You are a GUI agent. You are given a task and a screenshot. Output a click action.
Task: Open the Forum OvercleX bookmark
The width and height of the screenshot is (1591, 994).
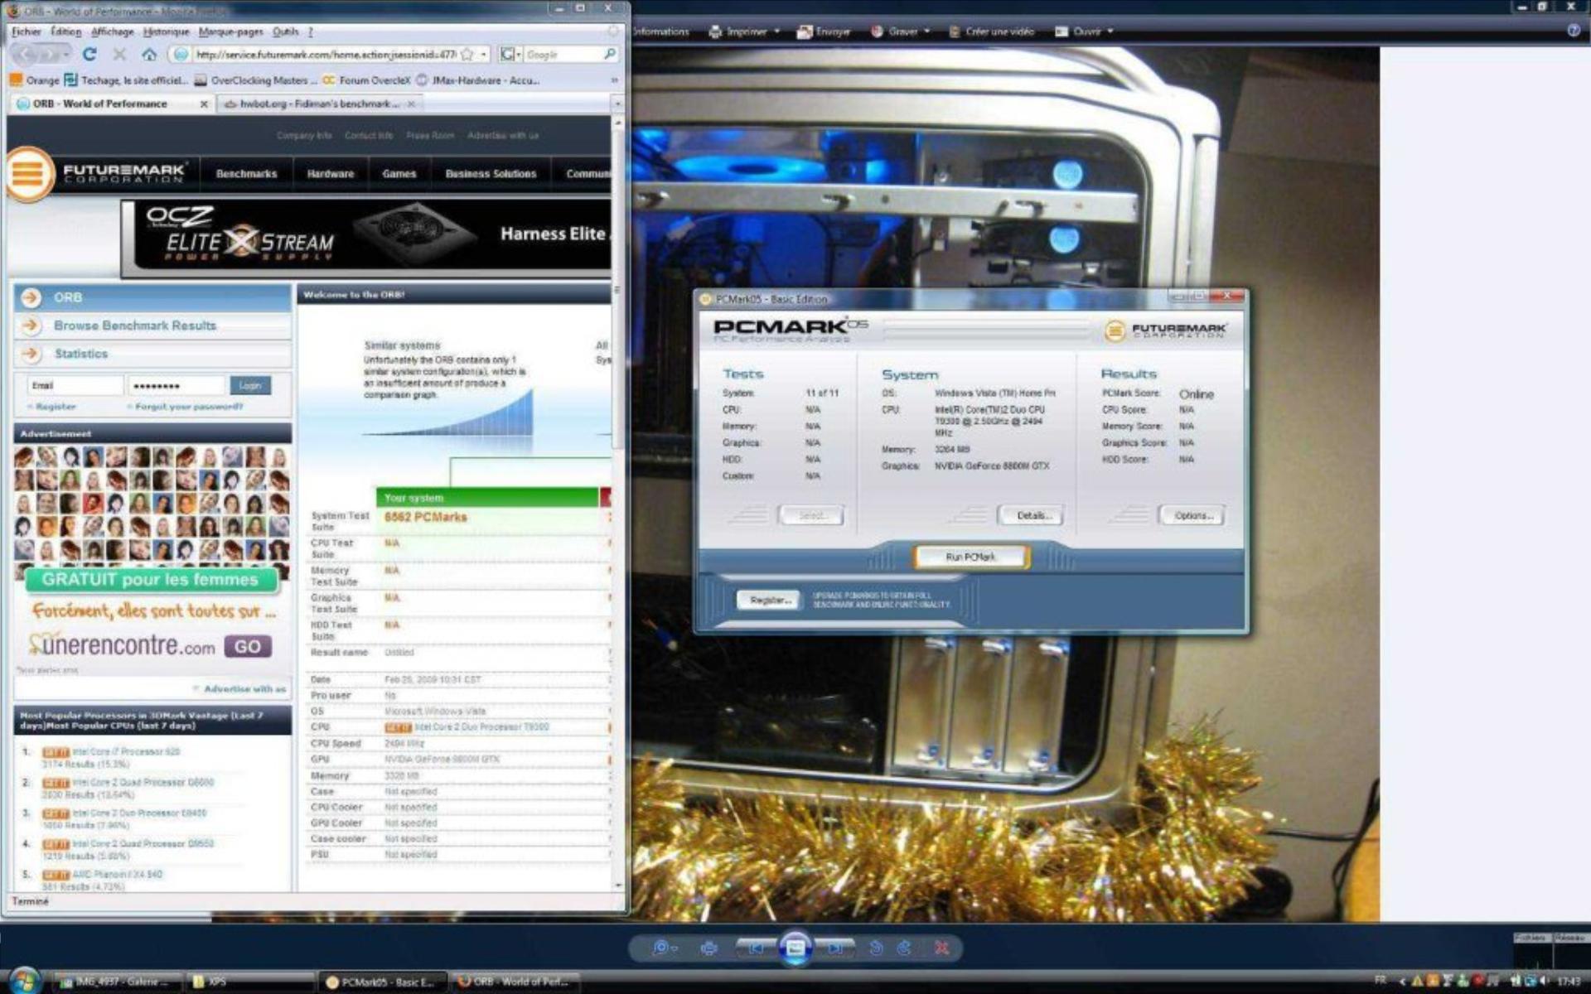click(x=366, y=80)
